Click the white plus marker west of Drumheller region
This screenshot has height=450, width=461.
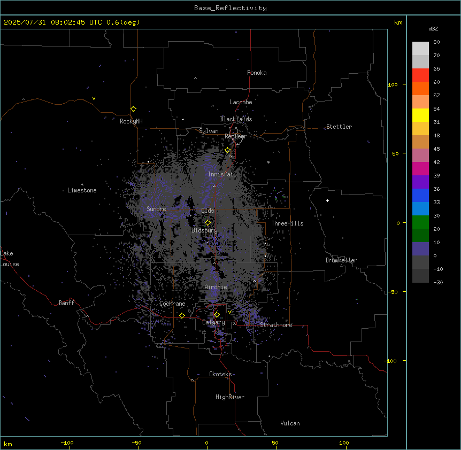(x=327, y=200)
